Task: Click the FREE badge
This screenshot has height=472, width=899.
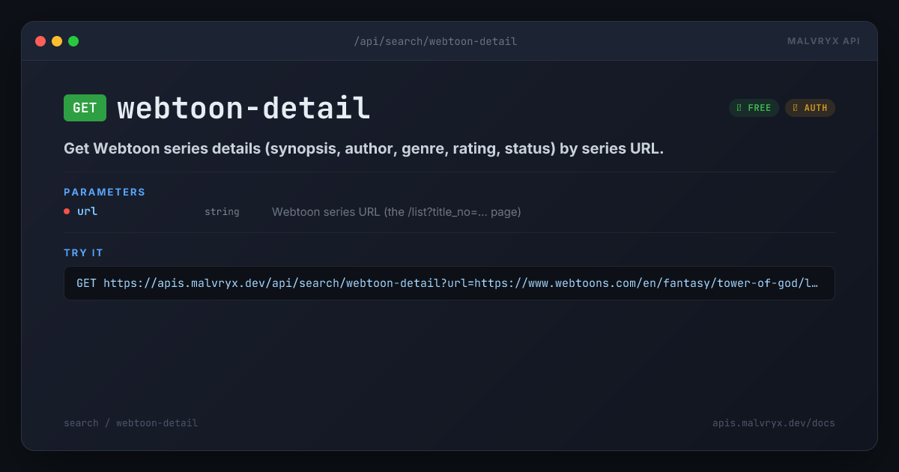Action: point(754,108)
